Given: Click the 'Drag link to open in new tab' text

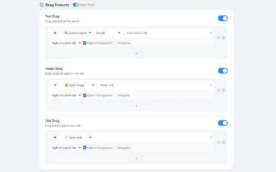Looking at the screenshot, I should pos(63,126).
